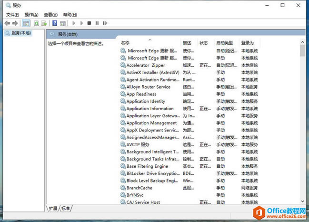309x222 pixels.
Task: Click the Forward arrow in the toolbar
Action: click(x=15, y=23)
